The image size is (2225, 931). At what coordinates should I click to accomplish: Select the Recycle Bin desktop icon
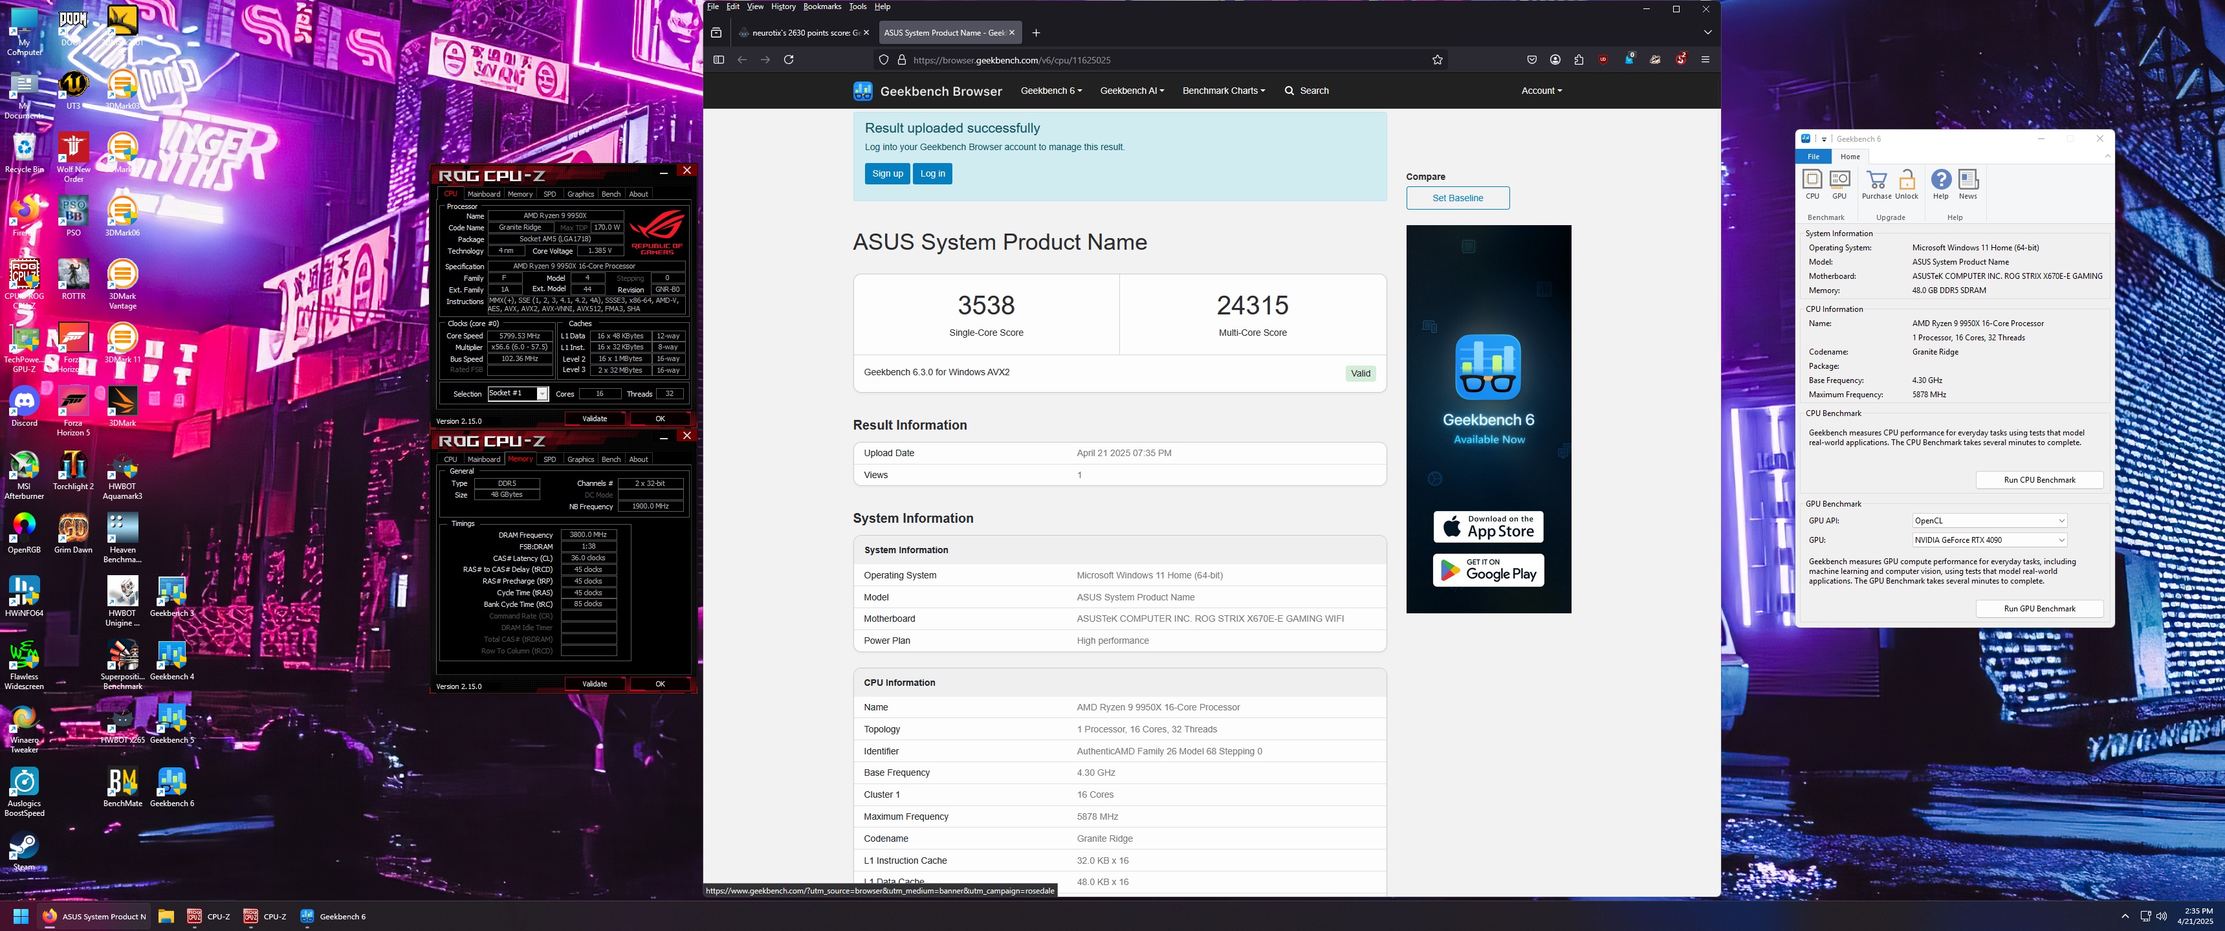pyautogui.click(x=24, y=153)
